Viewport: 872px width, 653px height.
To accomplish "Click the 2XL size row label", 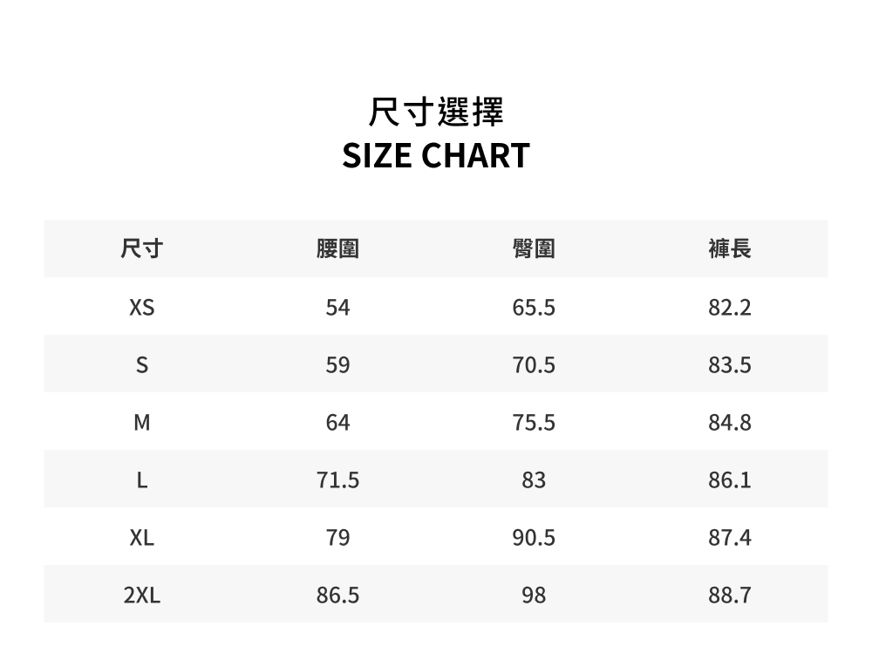I will [141, 595].
